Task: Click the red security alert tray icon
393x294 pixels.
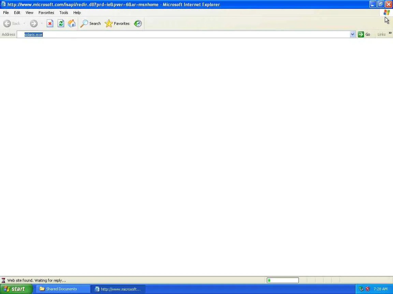Action: [367, 289]
